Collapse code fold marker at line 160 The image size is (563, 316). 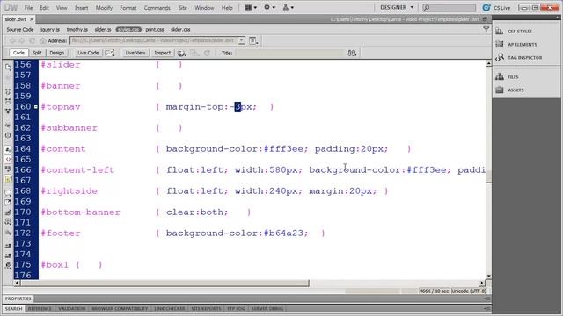pos(36,107)
